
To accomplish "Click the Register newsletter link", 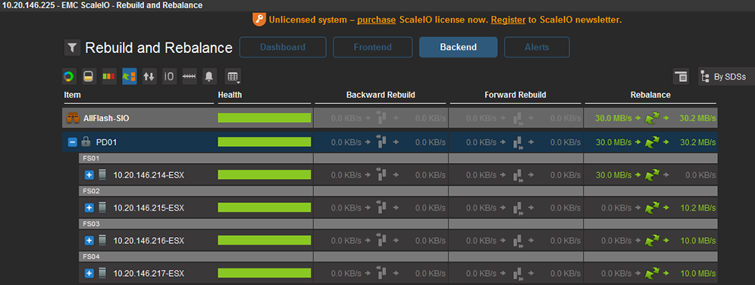I will (508, 20).
